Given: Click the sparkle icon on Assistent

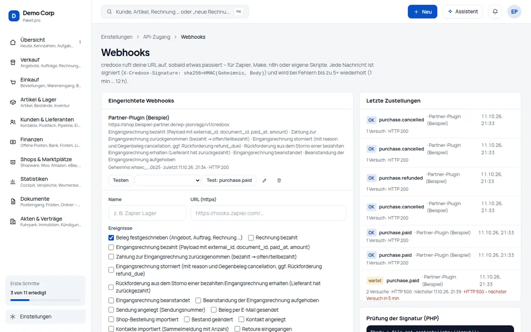Looking at the screenshot, I should (x=450, y=12).
